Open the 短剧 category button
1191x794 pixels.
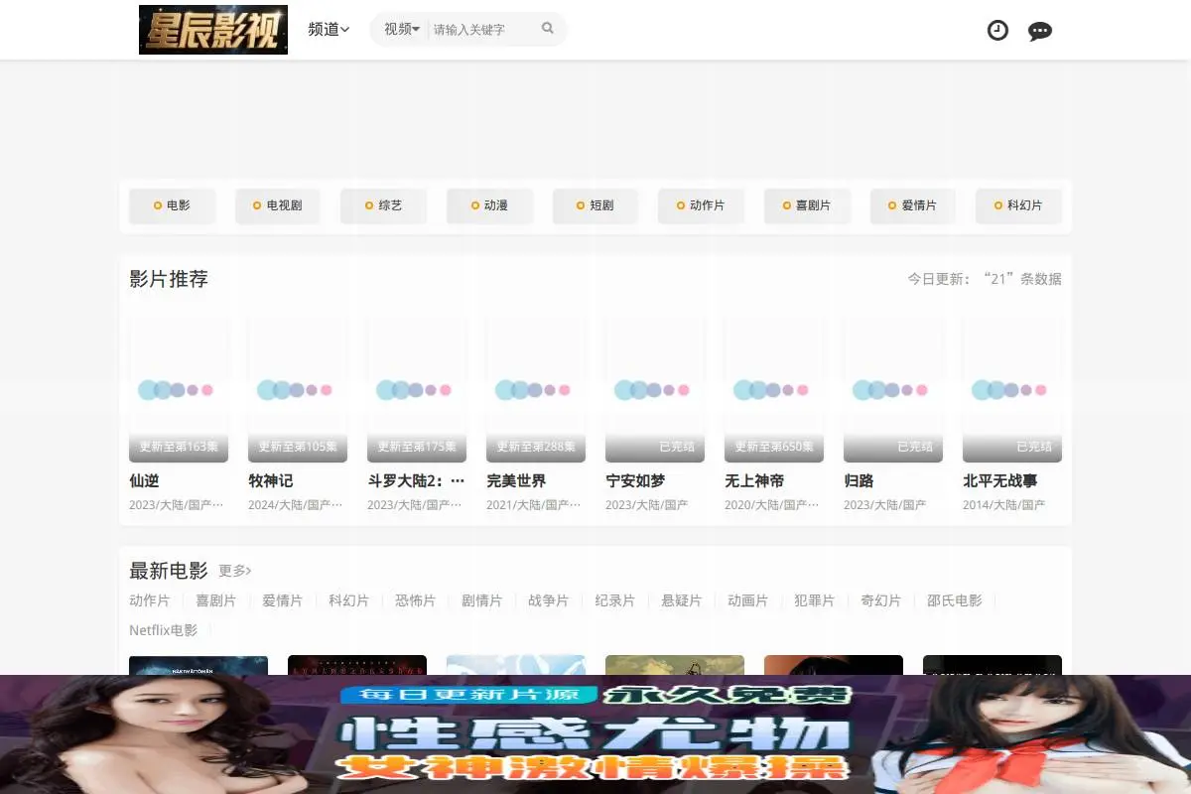[595, 205]
